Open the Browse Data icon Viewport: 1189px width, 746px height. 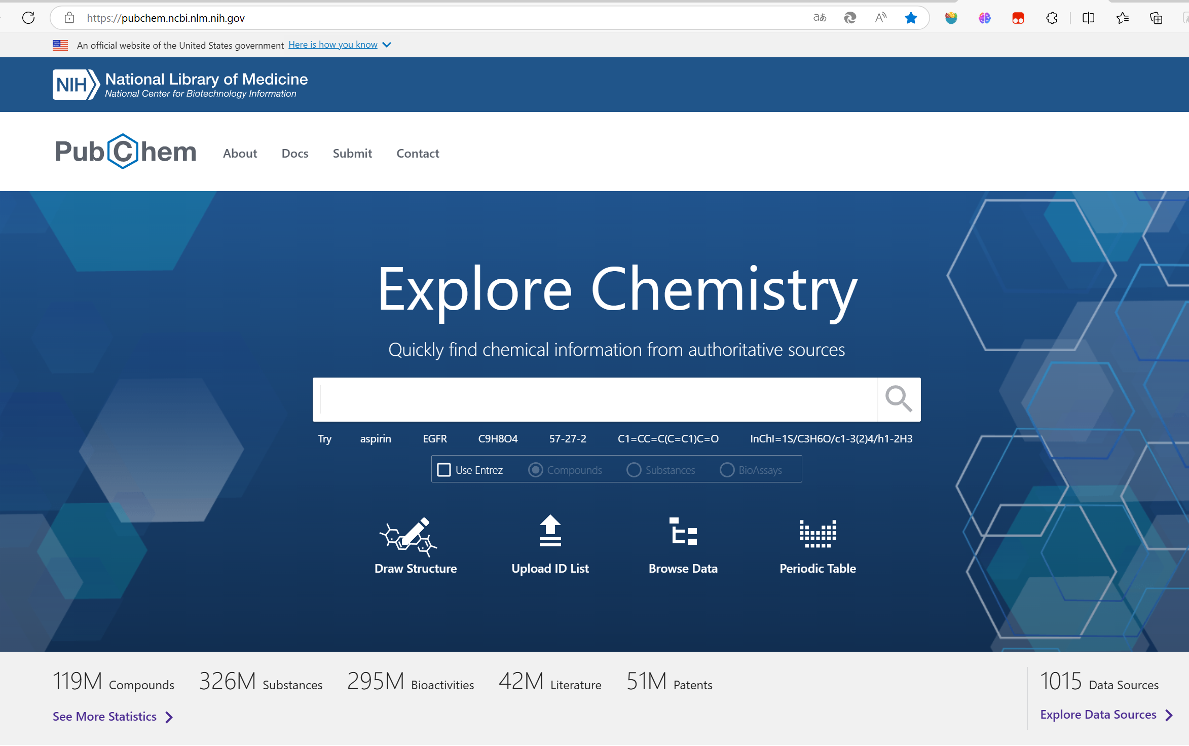coord(683,531)
